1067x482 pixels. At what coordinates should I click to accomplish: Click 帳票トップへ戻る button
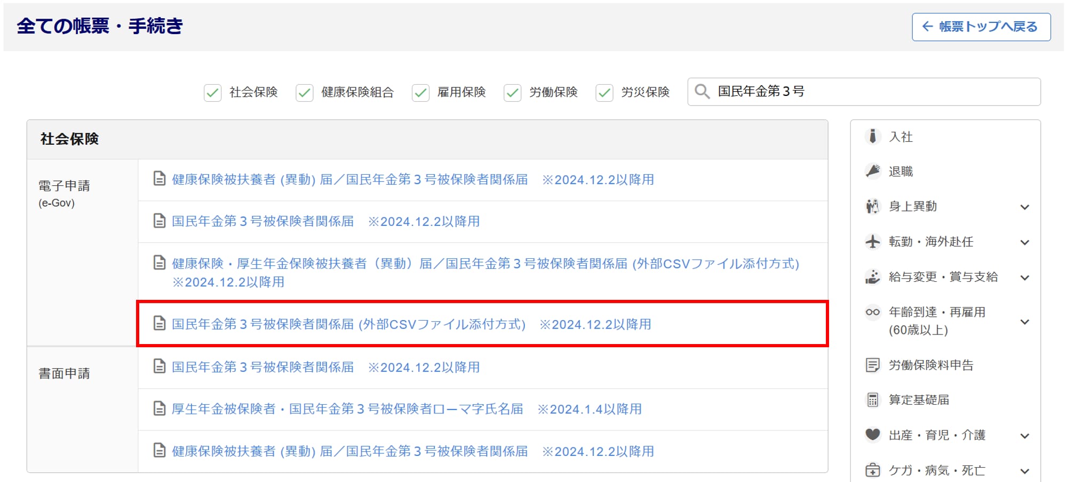click(981, 27)
